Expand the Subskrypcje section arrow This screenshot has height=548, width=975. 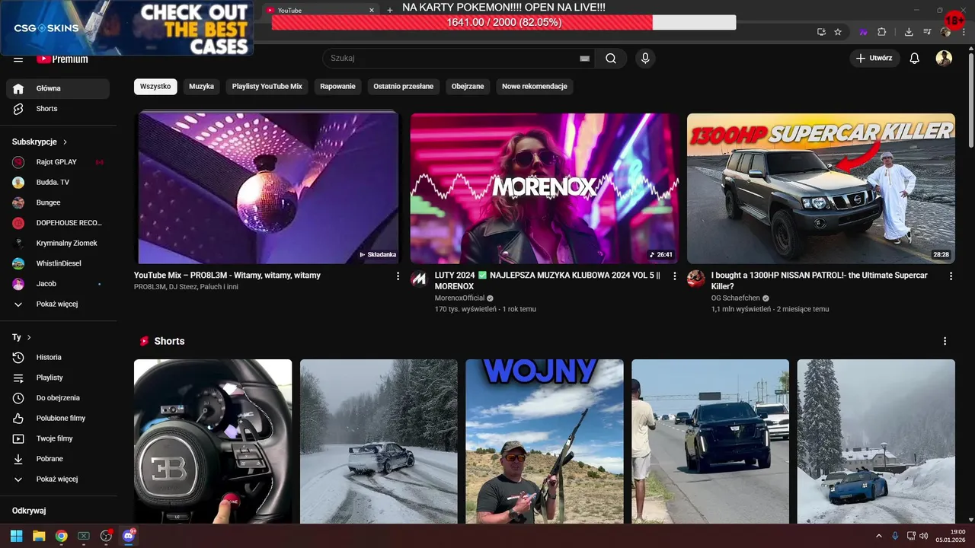click(x=66, y=142)
